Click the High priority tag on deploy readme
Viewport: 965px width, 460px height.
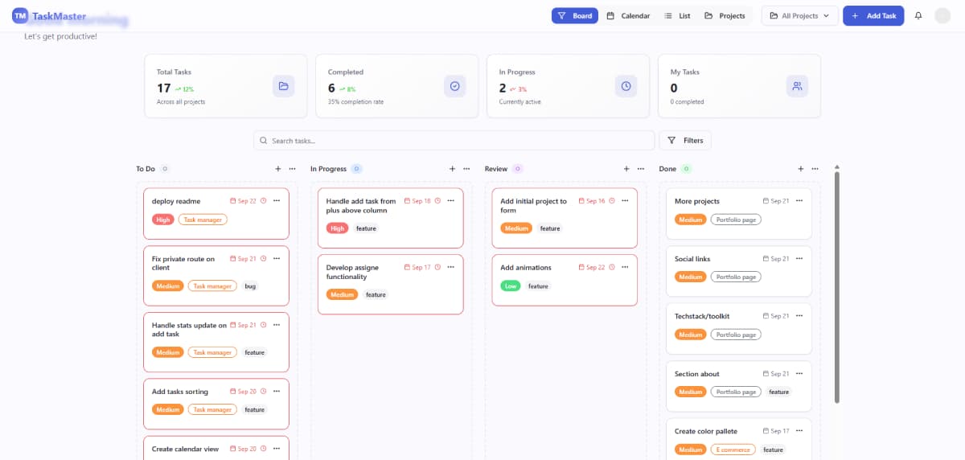point(162,220)
